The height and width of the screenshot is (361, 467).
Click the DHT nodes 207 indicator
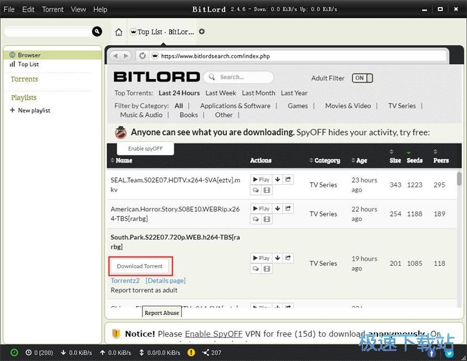point(212,353)
